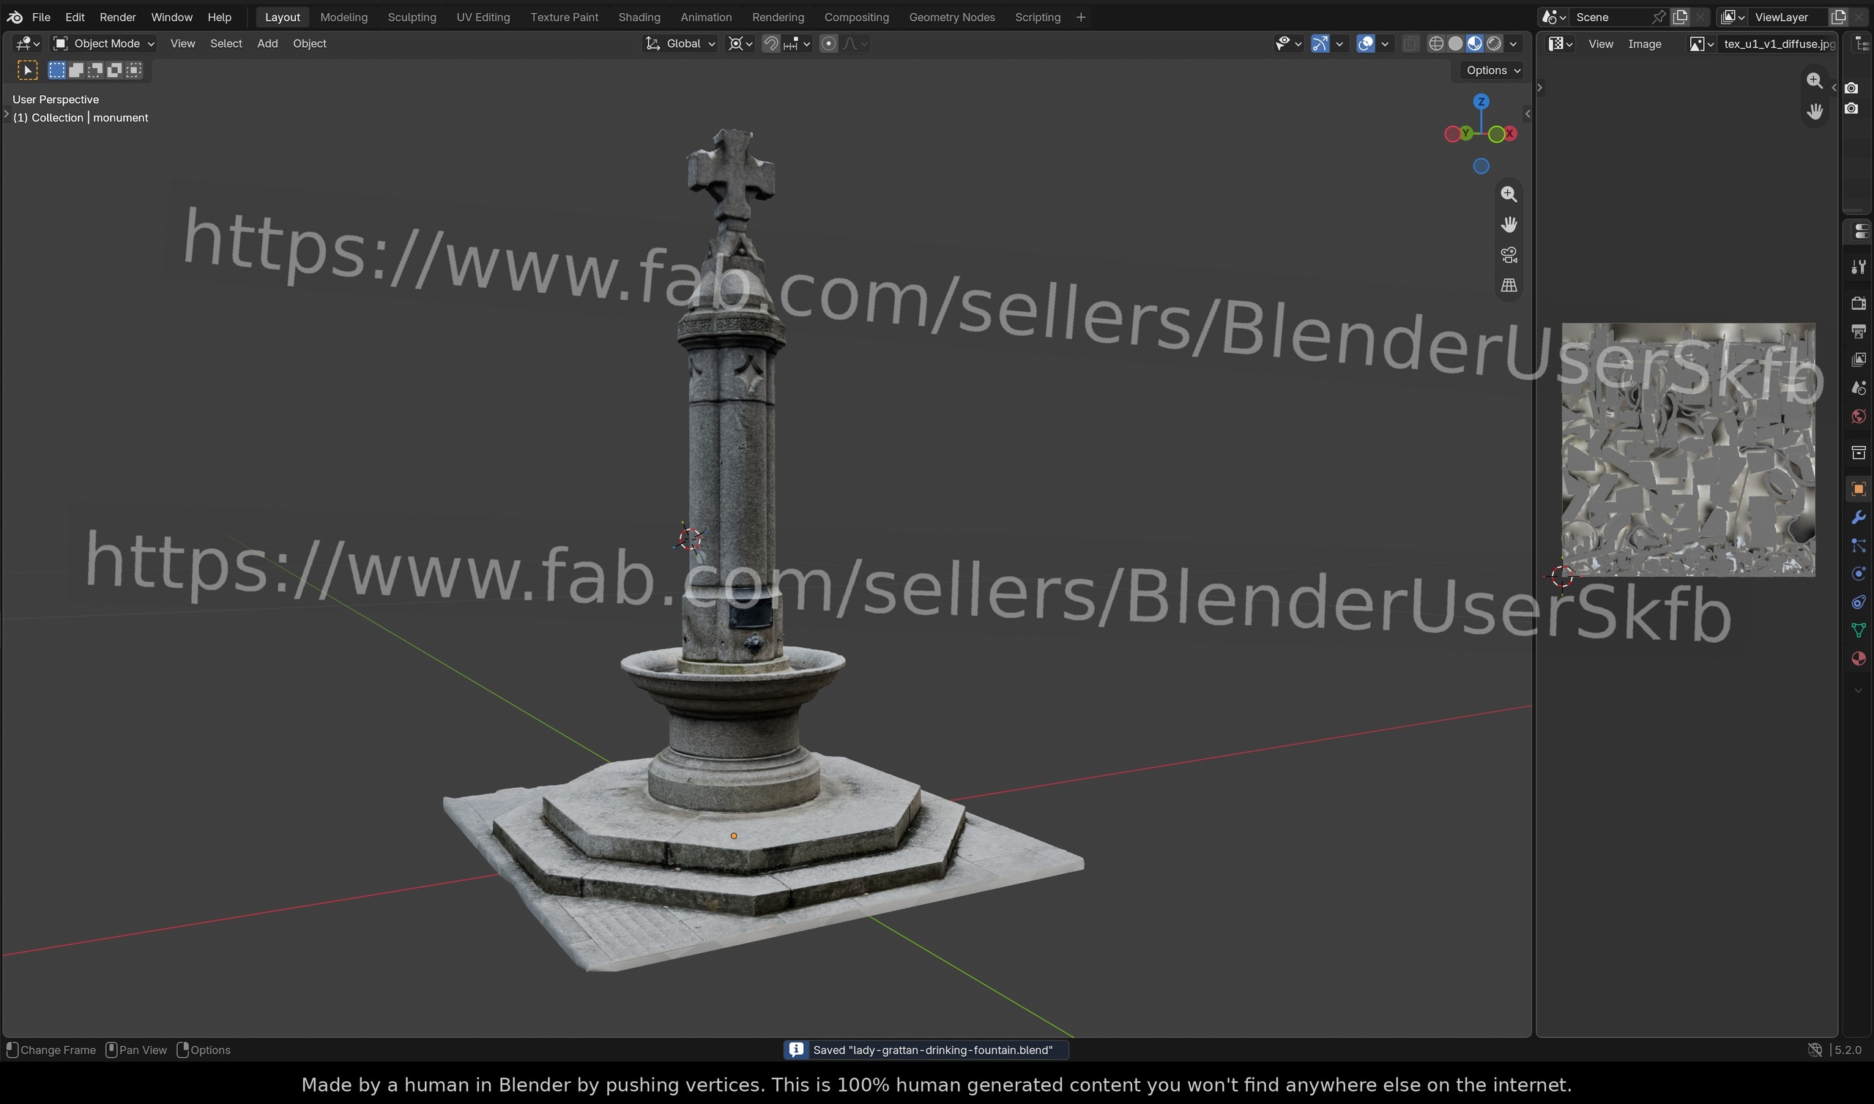Open the Modifiers blue wrench tab
Image resolution: width=1874 pixels, height=1104 pixels.
click(x=1859, y=517)
